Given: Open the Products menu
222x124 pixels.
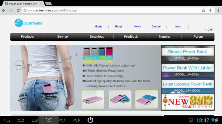Looking at the screenshot, I should pyautogui.click(x=27, y=37).
